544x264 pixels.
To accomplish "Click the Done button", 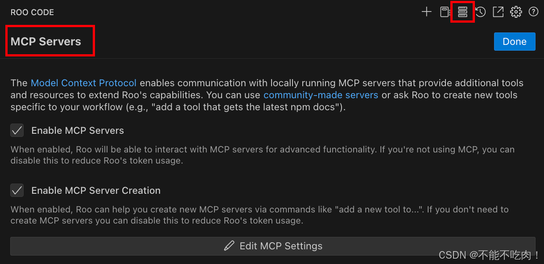I will (x=515, y=41).
